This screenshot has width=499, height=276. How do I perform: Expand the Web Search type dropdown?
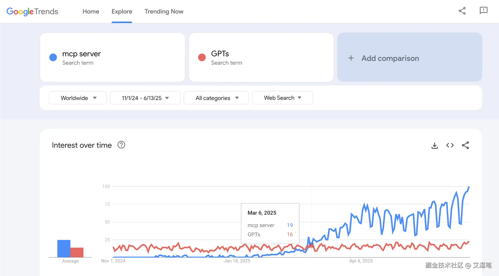click(x=282, y=98)
